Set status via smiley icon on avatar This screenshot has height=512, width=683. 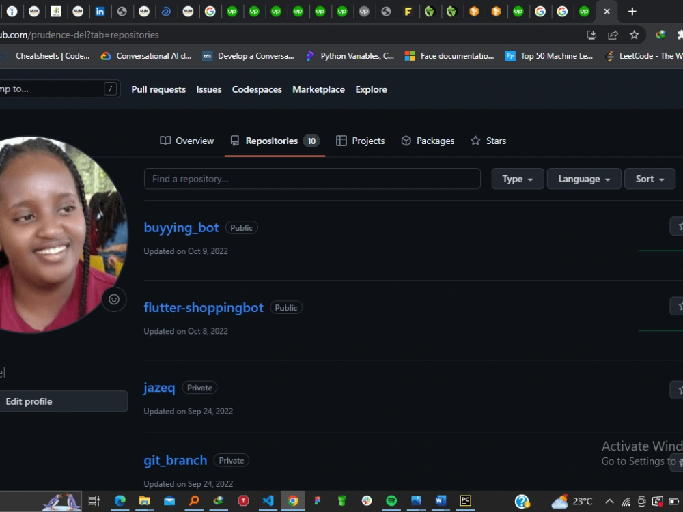(114, 300)
